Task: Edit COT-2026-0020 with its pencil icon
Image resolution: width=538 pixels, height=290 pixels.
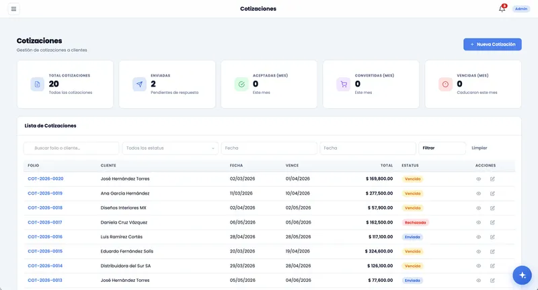Action: point(492,179)
